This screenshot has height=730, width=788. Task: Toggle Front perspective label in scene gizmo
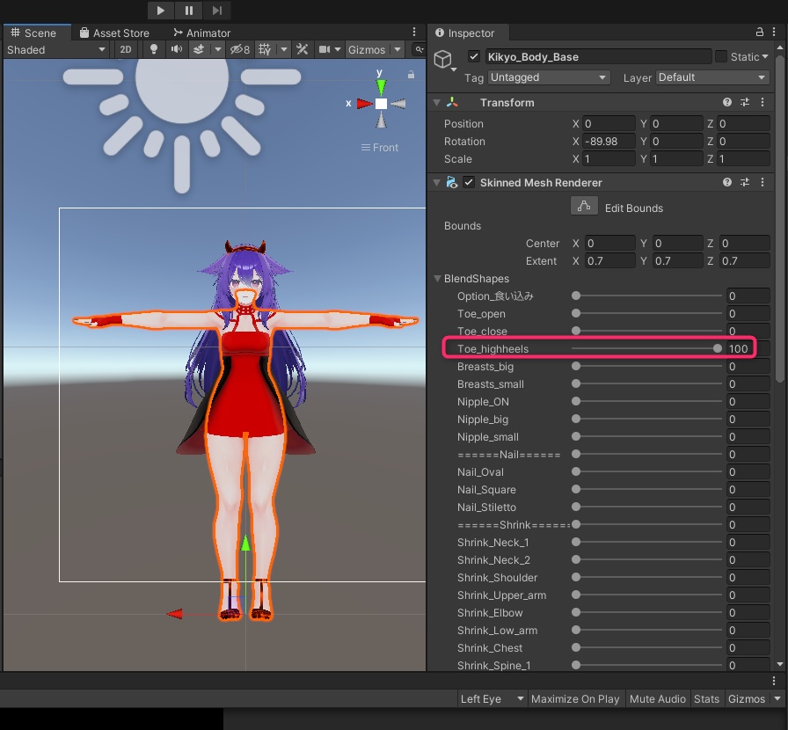click(x=380, y=147)
